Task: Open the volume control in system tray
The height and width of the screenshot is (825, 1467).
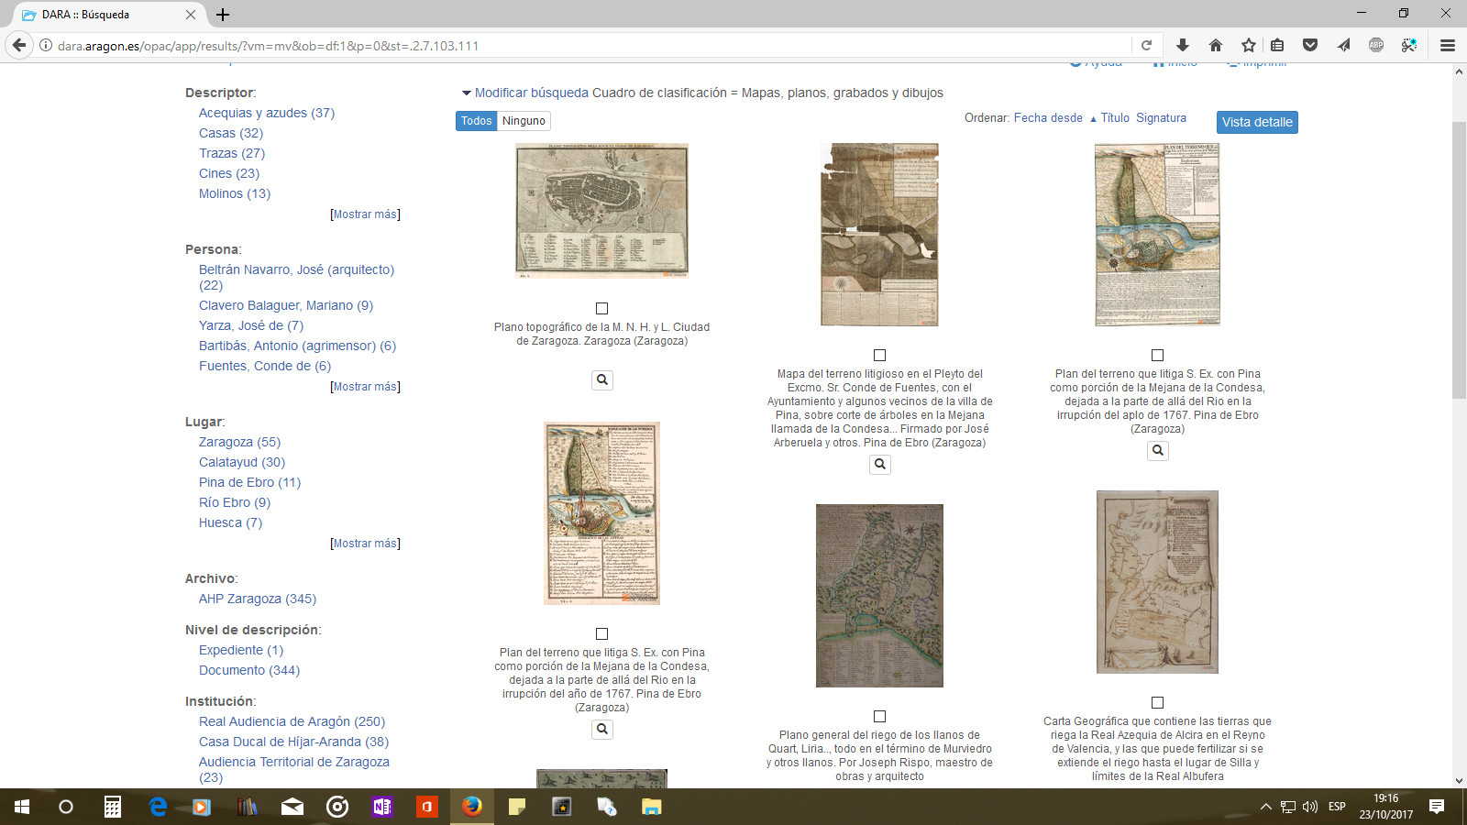Action: tap(1310, 807)
